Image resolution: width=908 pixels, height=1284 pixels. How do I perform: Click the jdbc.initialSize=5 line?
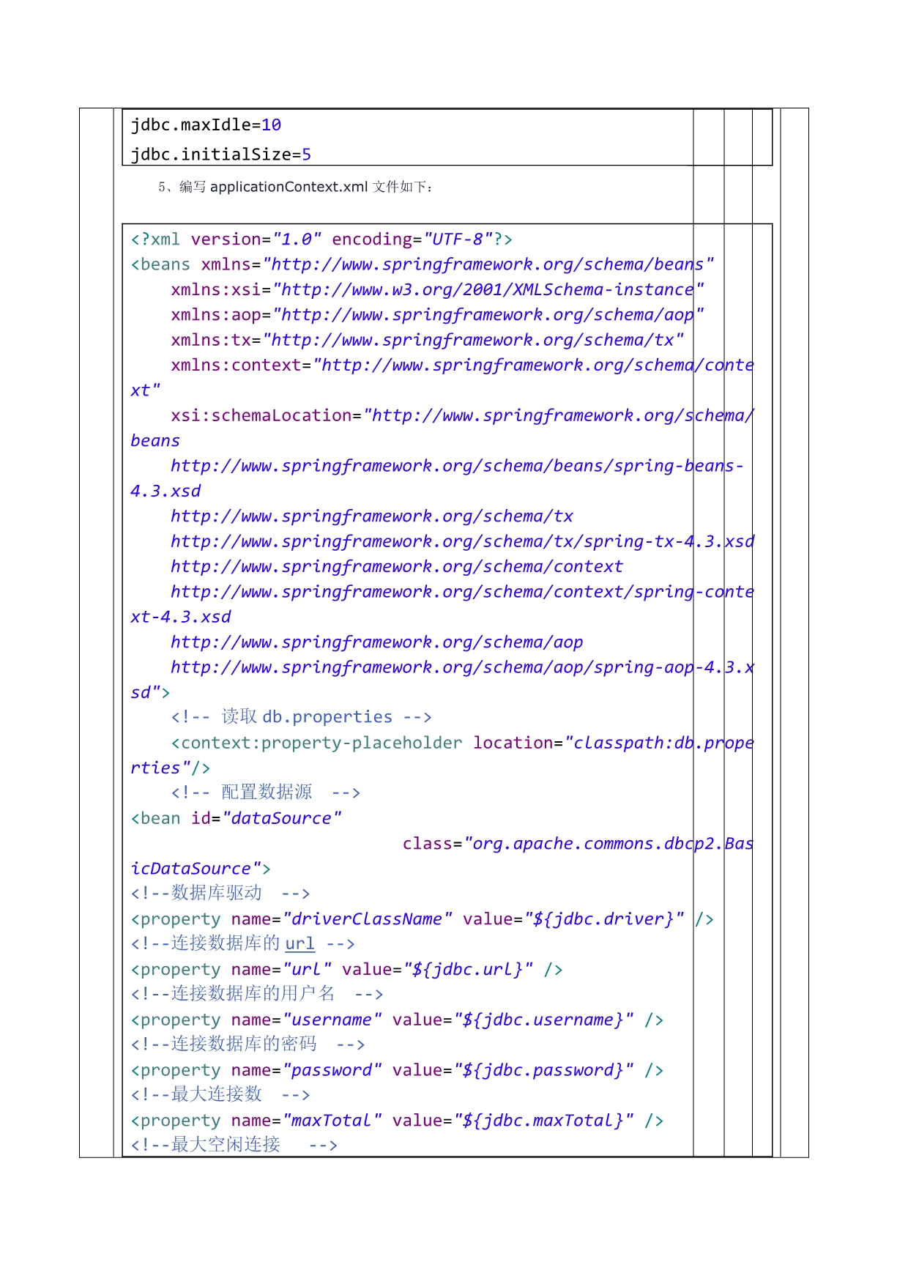coord(220,155)
